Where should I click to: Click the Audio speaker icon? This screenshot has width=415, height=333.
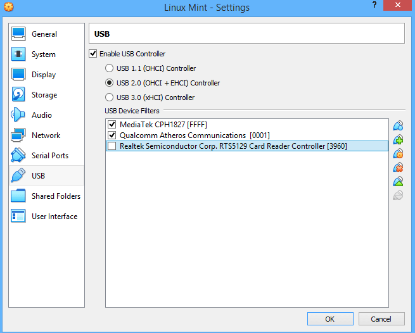pyautogui.click(x=18, y=115)
